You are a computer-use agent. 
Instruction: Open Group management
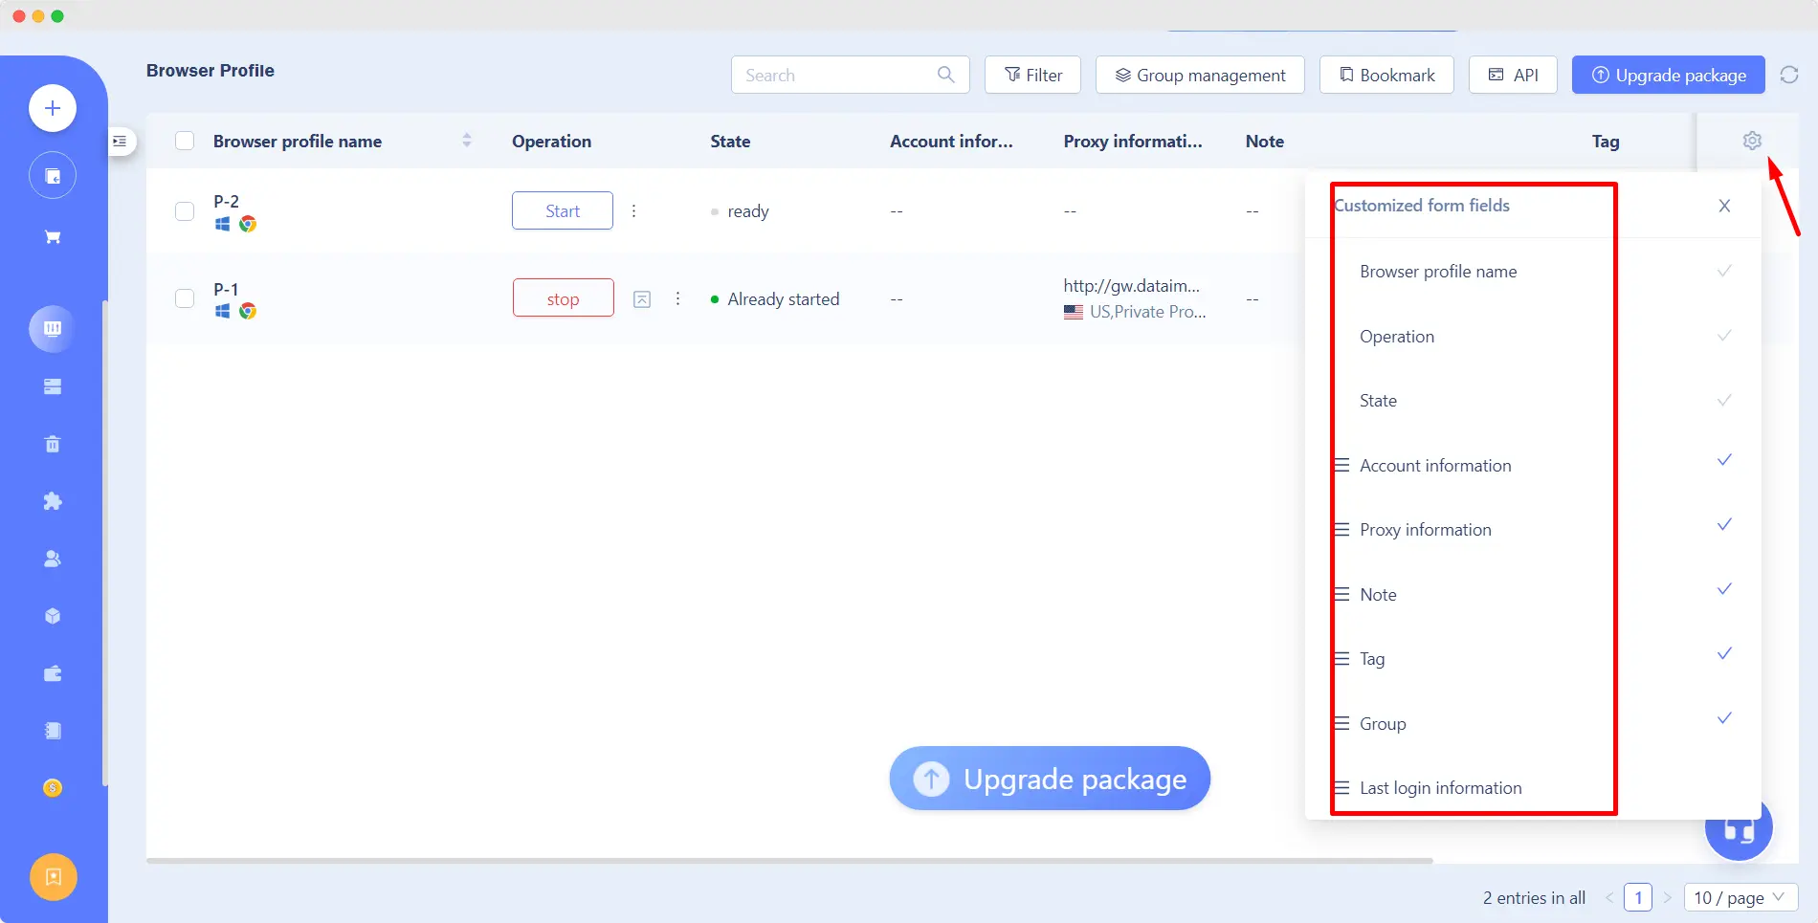[1200, 75]
